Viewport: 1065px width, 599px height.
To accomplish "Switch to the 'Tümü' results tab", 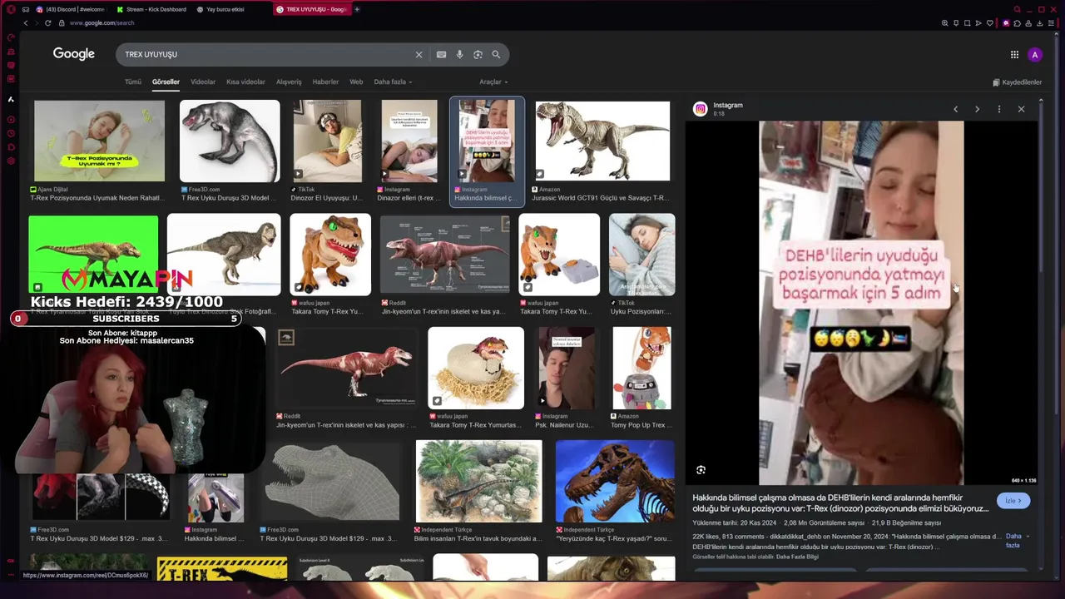I will point(132,82).
